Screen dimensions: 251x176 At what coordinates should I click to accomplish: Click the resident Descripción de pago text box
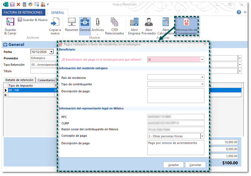coord(176,96)
